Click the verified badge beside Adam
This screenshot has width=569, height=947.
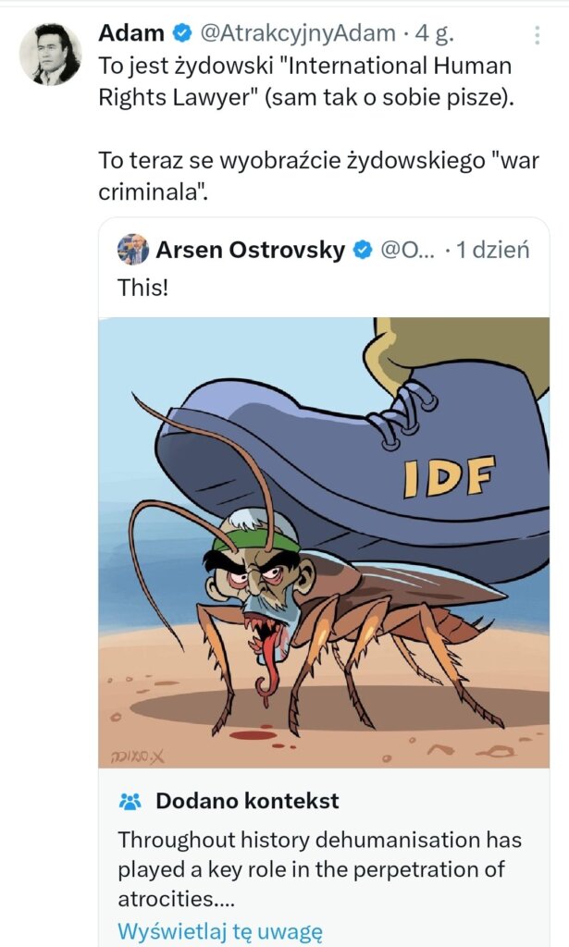pos(182,33)
